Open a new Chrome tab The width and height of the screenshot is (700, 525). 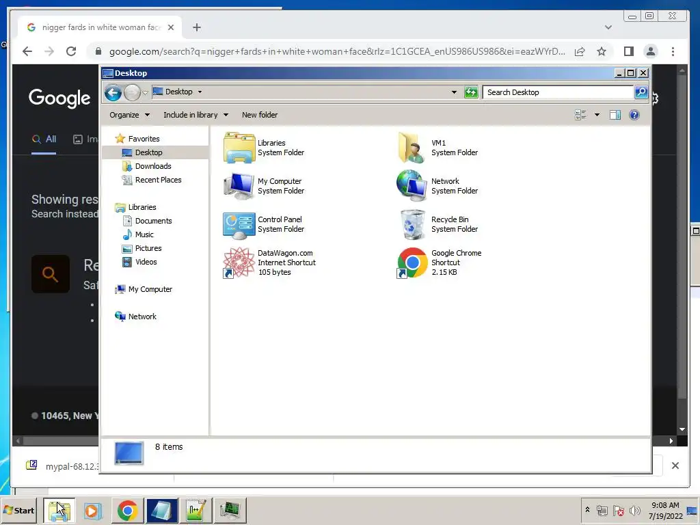point(197,27)
